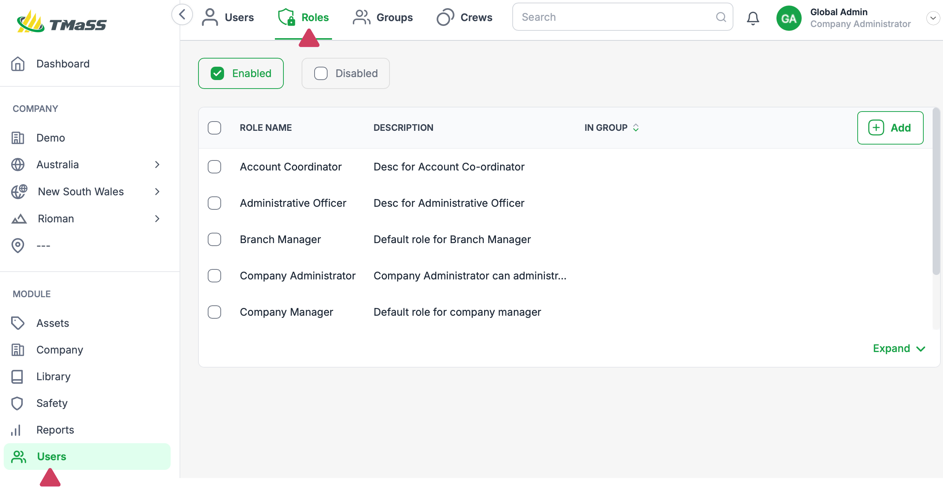This screenshot has width=943, height=501.
Task: Click the Assets tag icon
Action: (18, 323)
